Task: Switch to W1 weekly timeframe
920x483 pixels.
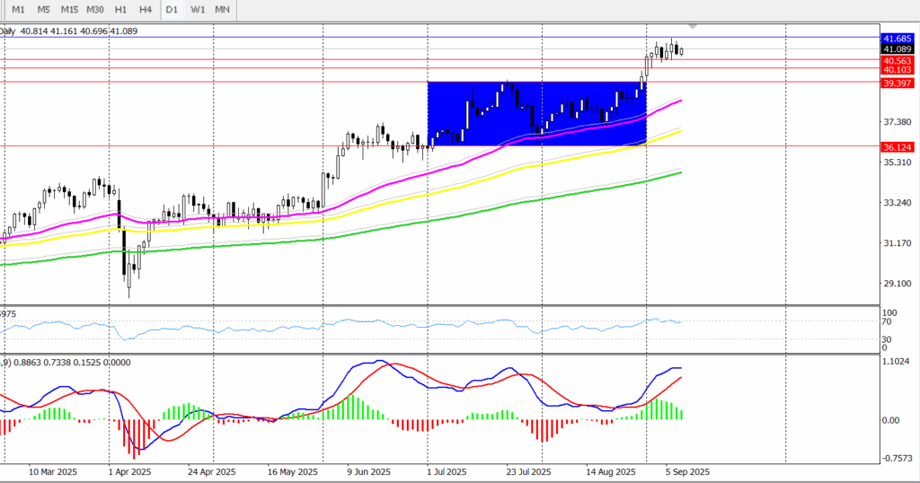Action: [x=198, y=9]
